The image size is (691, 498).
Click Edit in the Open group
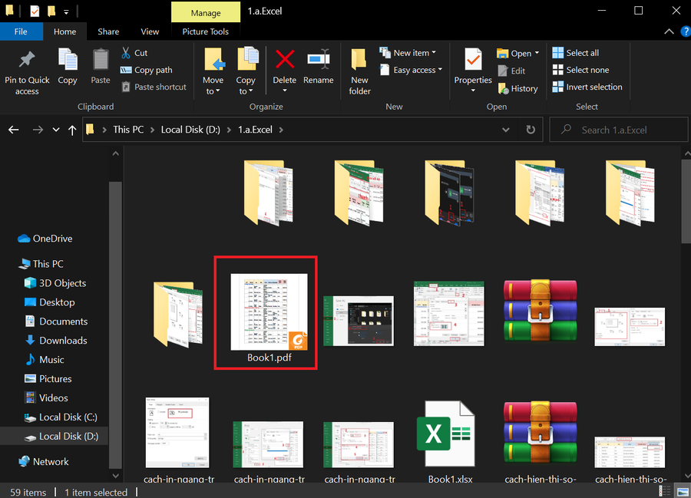511,71
